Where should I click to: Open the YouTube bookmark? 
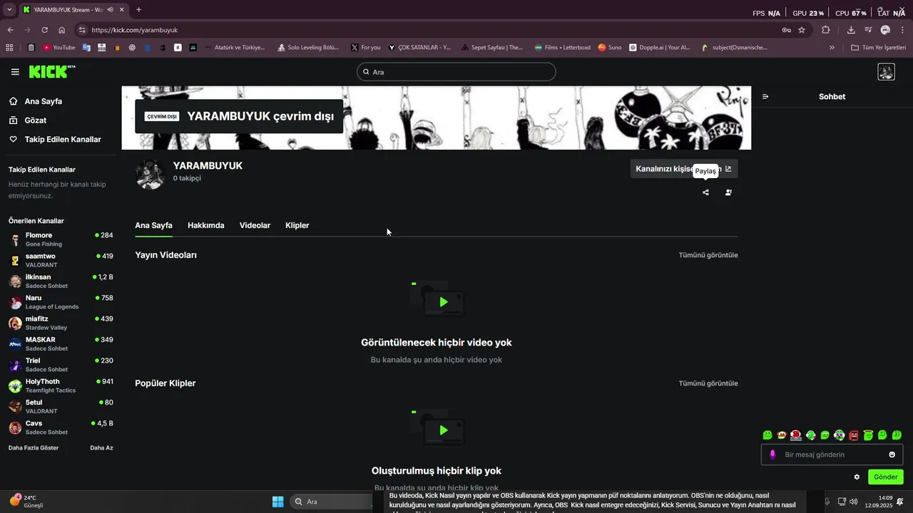pos(58,48)
